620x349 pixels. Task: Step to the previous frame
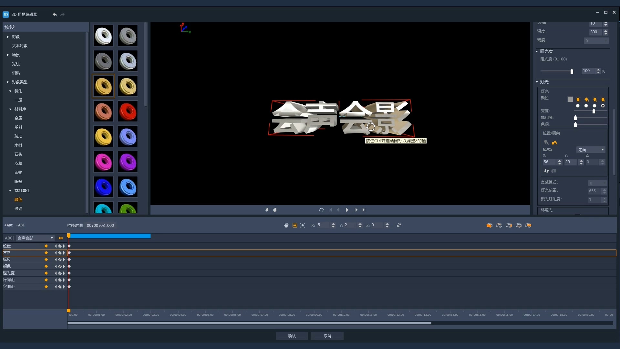338,210
